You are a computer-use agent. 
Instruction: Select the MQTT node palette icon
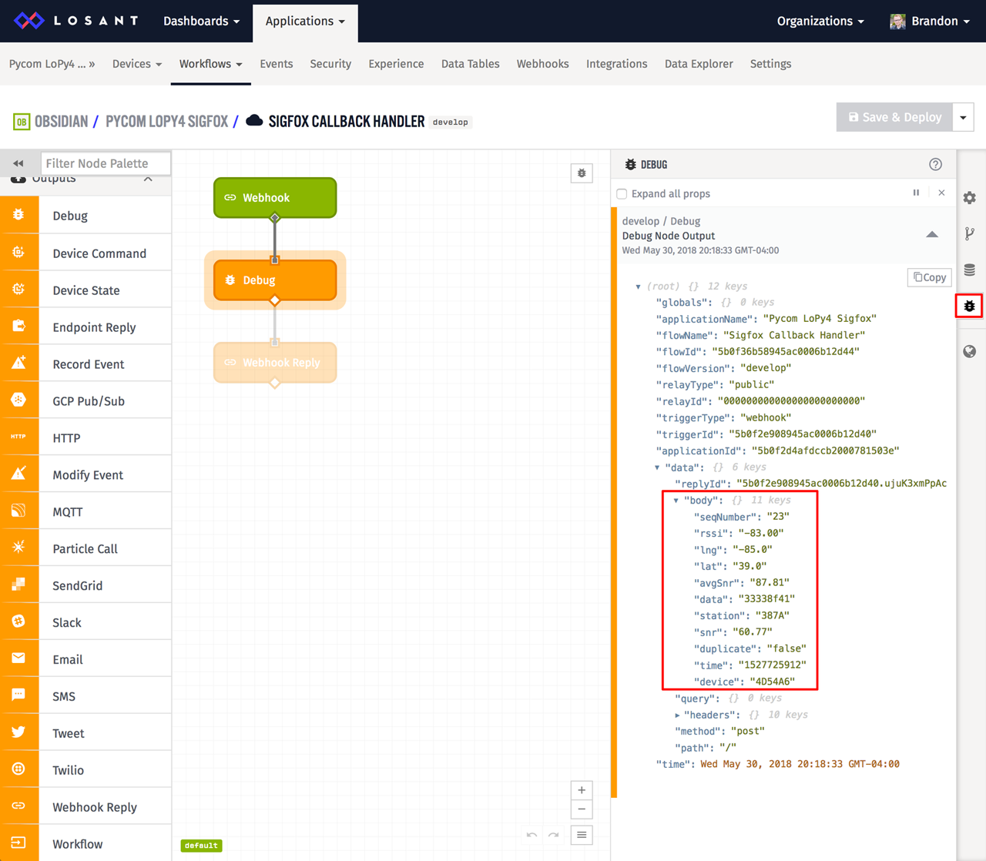[19, 511]
